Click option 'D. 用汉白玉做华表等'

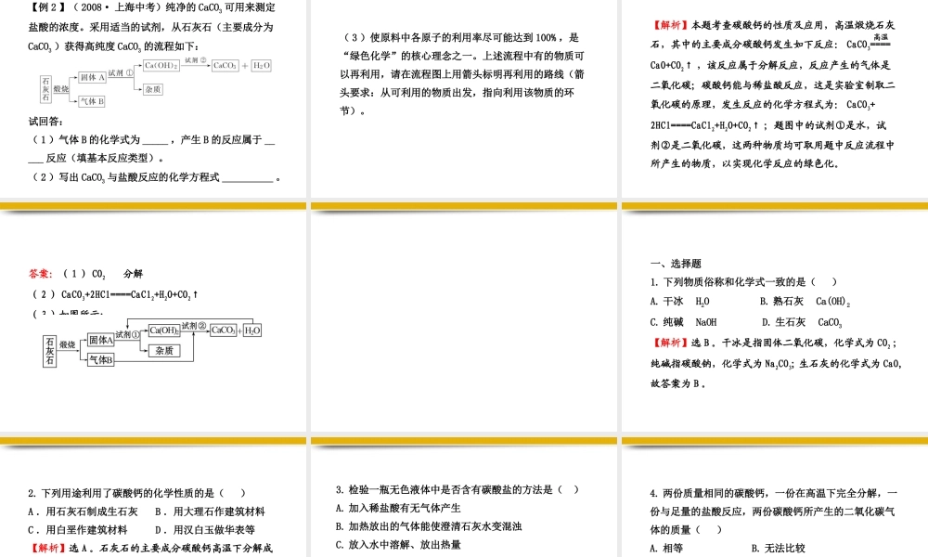205,530
